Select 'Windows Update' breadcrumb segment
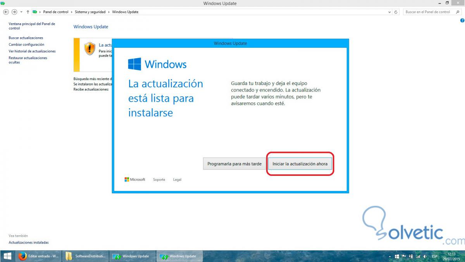 coord(125,12)
